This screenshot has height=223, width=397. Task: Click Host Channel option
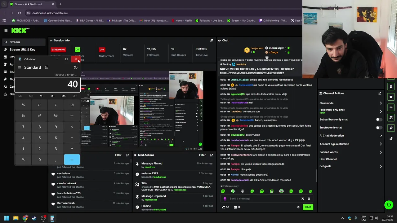(328, 159)
